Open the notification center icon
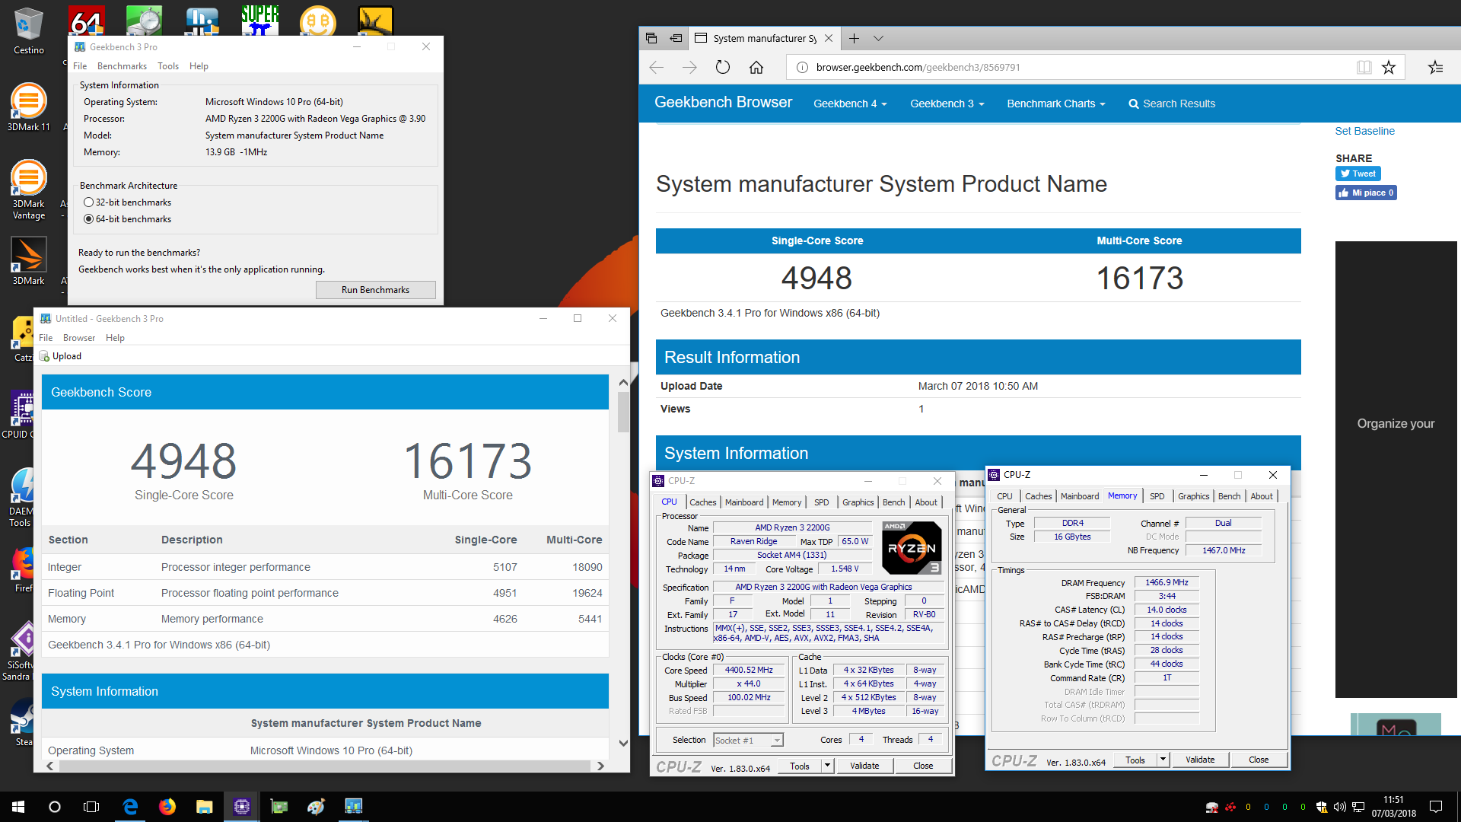Screen dimensions: 1461x822 coord(1436,807)
